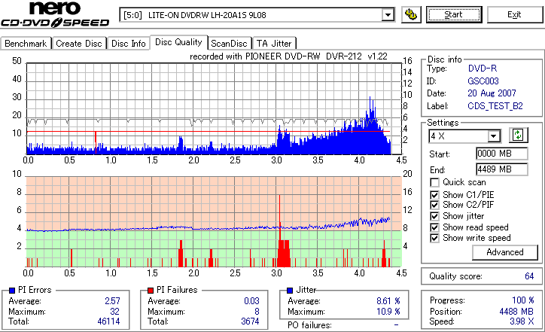
Task: Click the PI Errors average value 2.57
Action: pyautogui.click(x=113, y=301)
